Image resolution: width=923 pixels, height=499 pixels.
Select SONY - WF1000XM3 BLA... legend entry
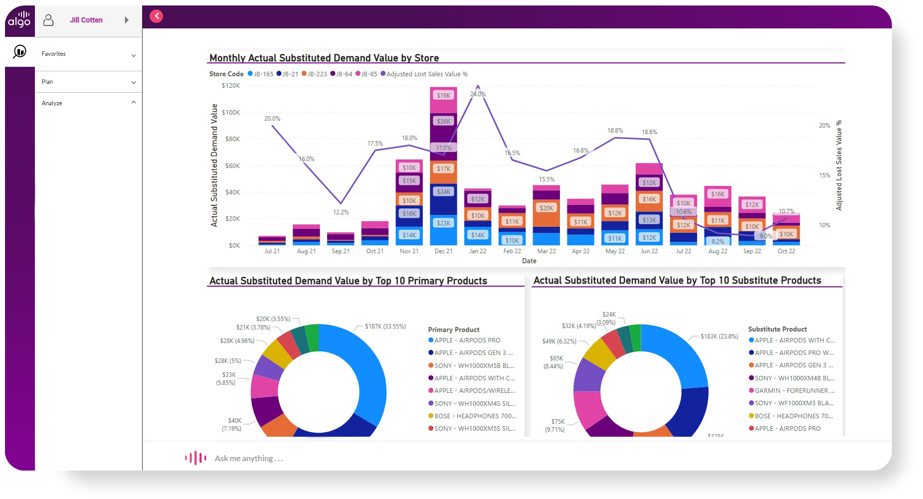coord(791,403)
